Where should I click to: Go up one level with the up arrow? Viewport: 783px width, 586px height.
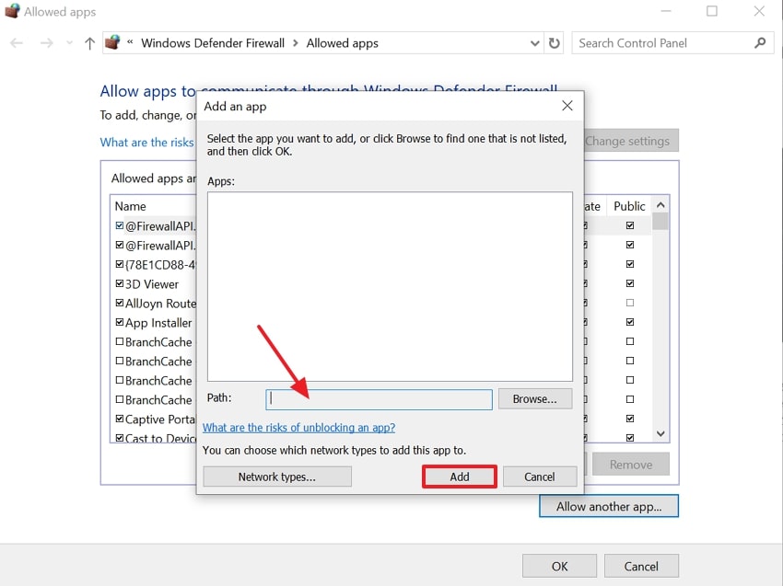click(90, 43)
